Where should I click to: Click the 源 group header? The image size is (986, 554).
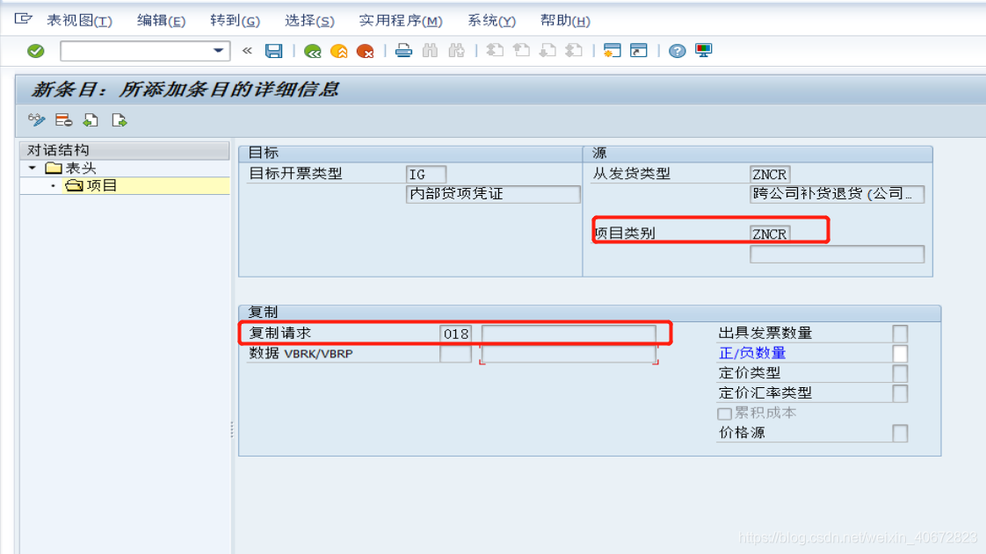(x=758, y=153)
